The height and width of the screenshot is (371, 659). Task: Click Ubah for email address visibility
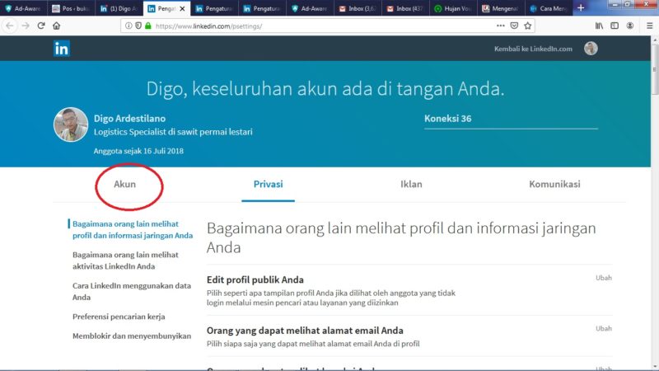coord(604,328)
